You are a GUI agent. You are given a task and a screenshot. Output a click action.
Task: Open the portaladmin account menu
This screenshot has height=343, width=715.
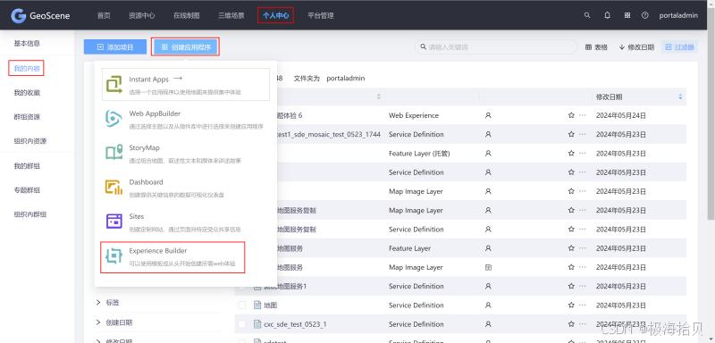tap(678, 15)
